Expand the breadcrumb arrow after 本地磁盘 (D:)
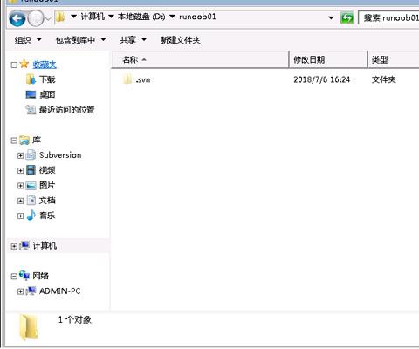 pos(172,17)
